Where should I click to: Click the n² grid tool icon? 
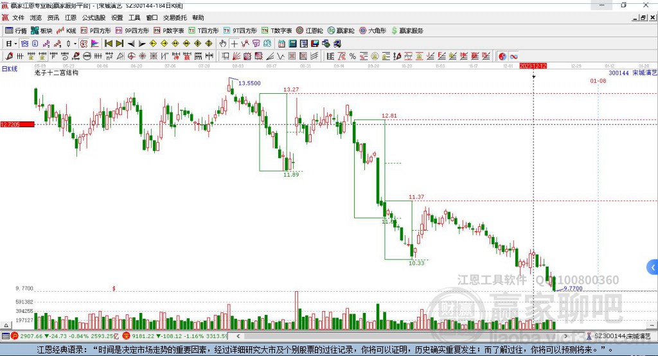[x=109, y=57]
